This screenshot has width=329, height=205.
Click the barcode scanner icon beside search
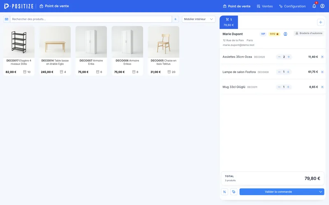[7, 19]
